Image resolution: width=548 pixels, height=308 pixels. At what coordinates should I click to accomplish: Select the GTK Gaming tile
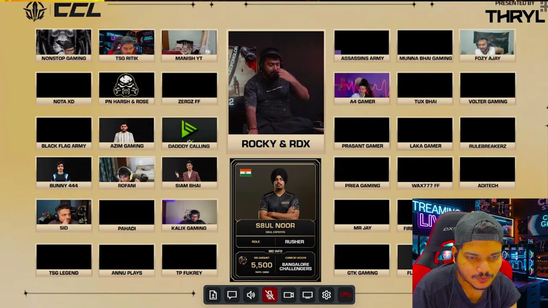362,260
